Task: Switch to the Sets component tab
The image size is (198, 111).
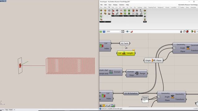Action: (x=109, y=7)
